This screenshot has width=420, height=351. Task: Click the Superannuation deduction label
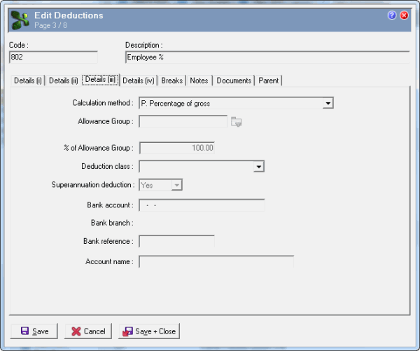[x=93, y=185]
